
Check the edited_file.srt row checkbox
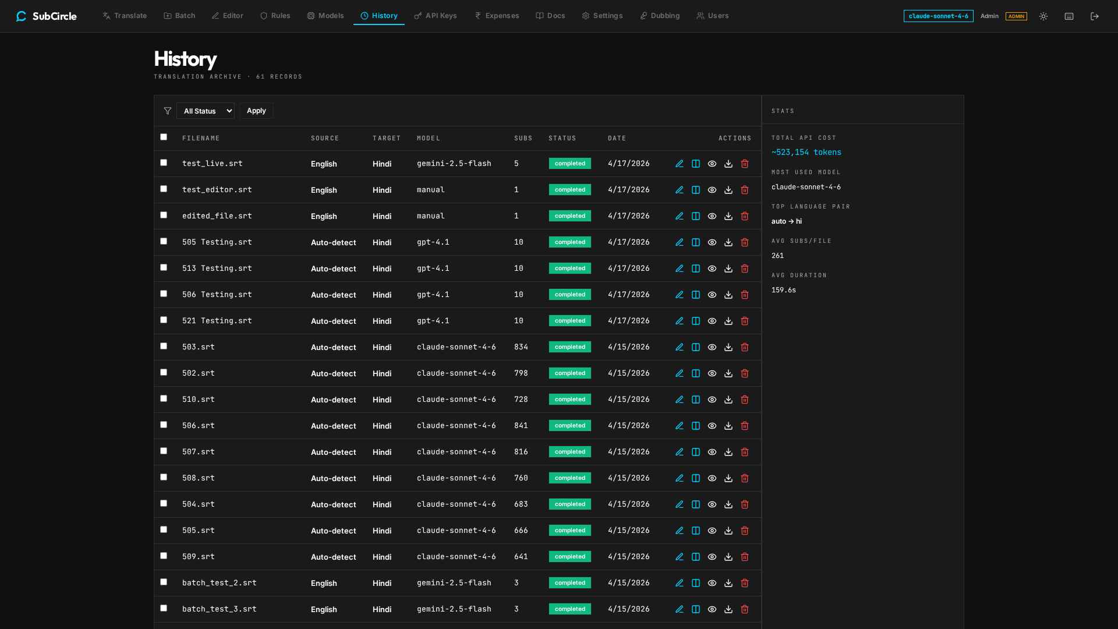(164, 215)
